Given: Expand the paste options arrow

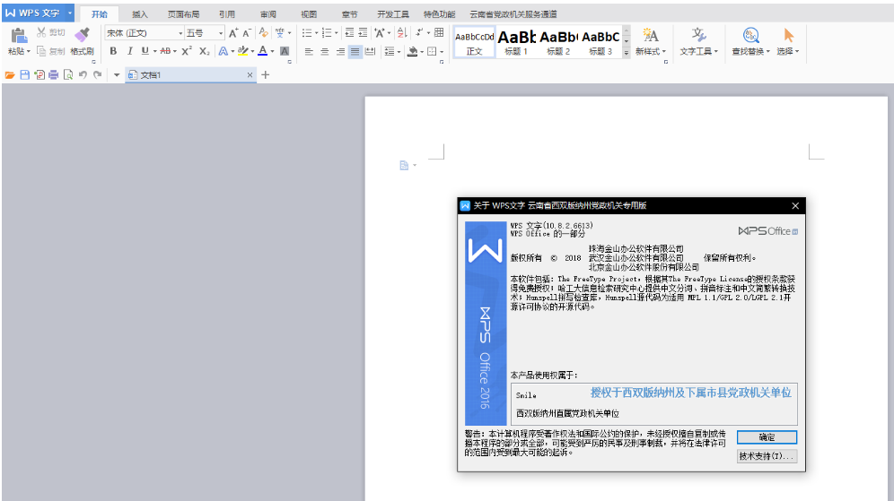Looking at the screenshot, I should pos(29,52).
